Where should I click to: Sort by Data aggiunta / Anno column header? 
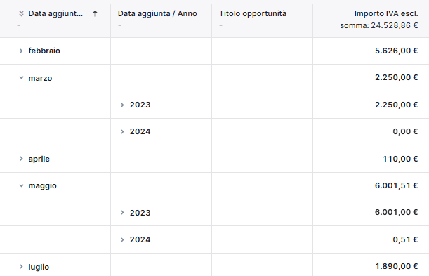pos(157,13)
